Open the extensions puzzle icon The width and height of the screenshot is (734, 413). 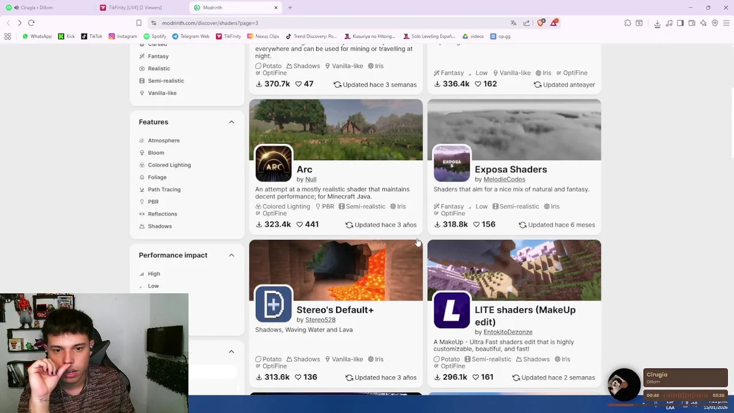[x=628, y=23]
